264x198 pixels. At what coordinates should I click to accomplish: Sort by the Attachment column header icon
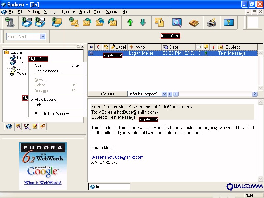(106, 47)
